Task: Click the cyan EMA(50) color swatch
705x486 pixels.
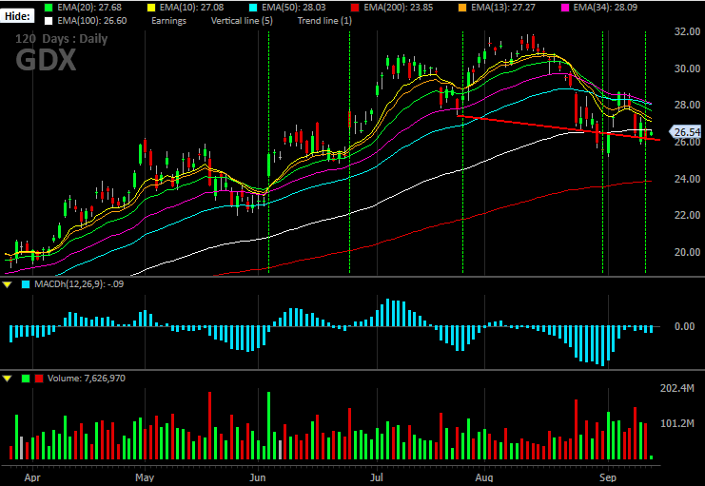Action: click(254, 8)
